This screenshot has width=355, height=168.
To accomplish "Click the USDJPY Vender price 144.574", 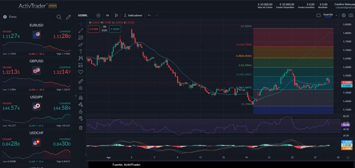I will pos(11,108).
